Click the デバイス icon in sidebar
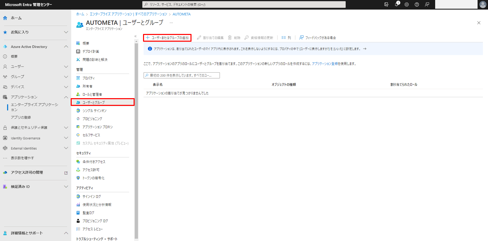488x241 pixels. click(x=5, y=87)
